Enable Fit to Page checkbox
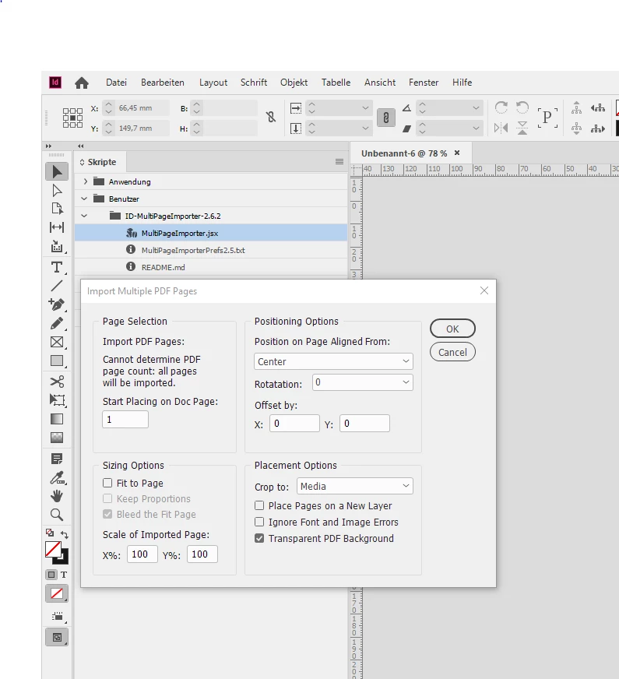The height and width of the screenshot is (679, 619). pos(107,483)
